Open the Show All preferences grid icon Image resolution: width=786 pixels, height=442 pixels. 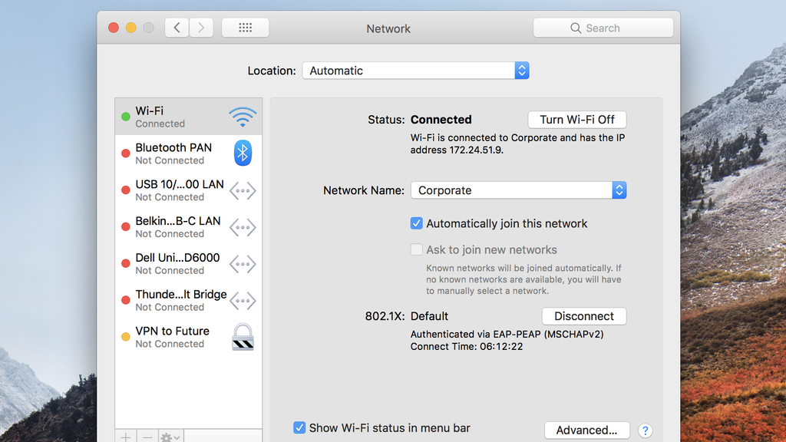(x=245, y=27)
